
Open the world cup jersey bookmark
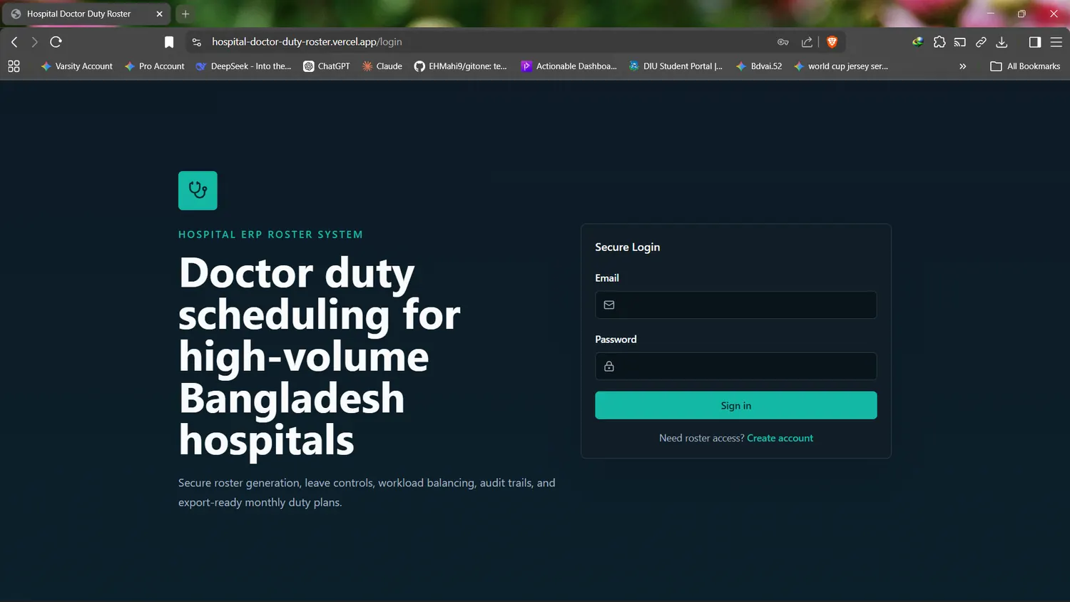point(840,66)
